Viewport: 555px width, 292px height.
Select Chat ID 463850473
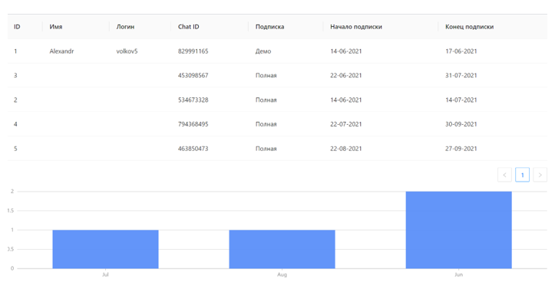(x=193, y=149)
